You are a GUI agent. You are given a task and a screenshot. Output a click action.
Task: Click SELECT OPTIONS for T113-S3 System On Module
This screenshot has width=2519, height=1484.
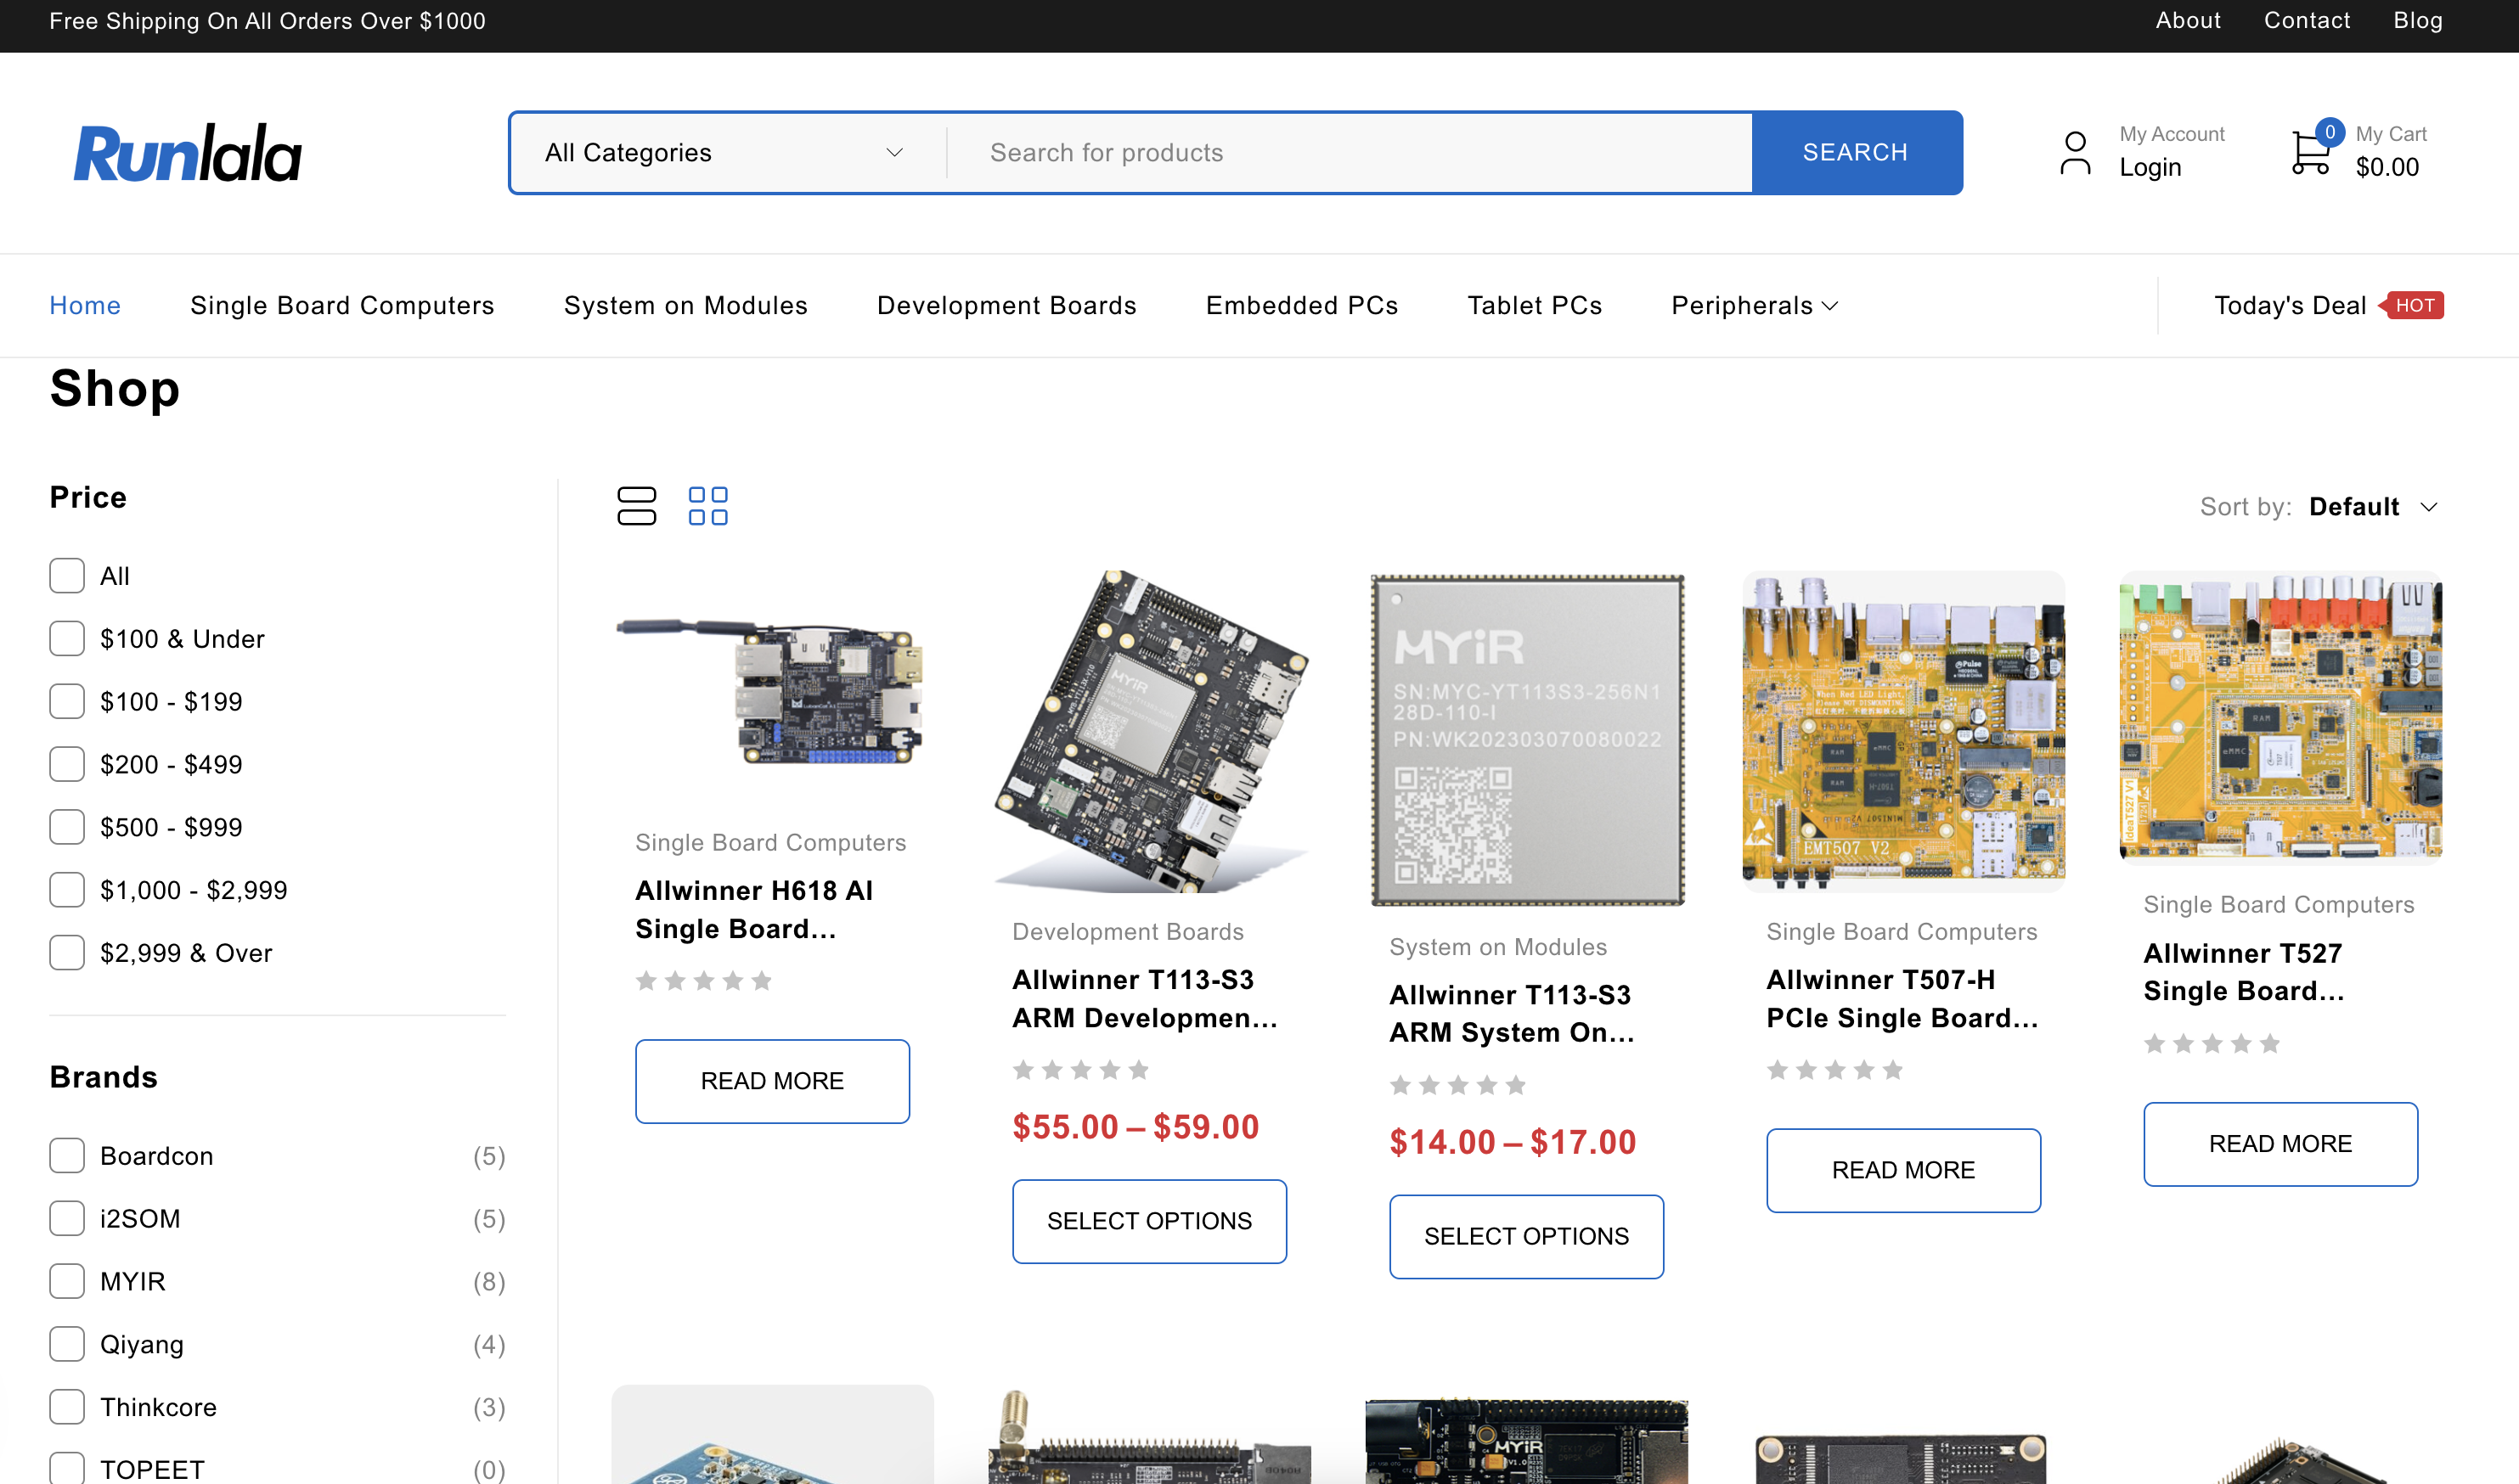click(1527, 1236)
